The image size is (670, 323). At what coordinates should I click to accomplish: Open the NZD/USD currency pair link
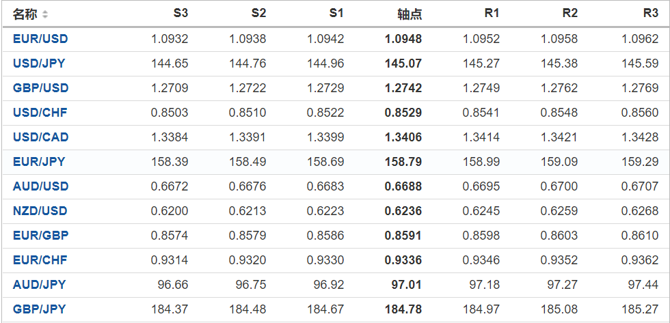pos(40,211)
